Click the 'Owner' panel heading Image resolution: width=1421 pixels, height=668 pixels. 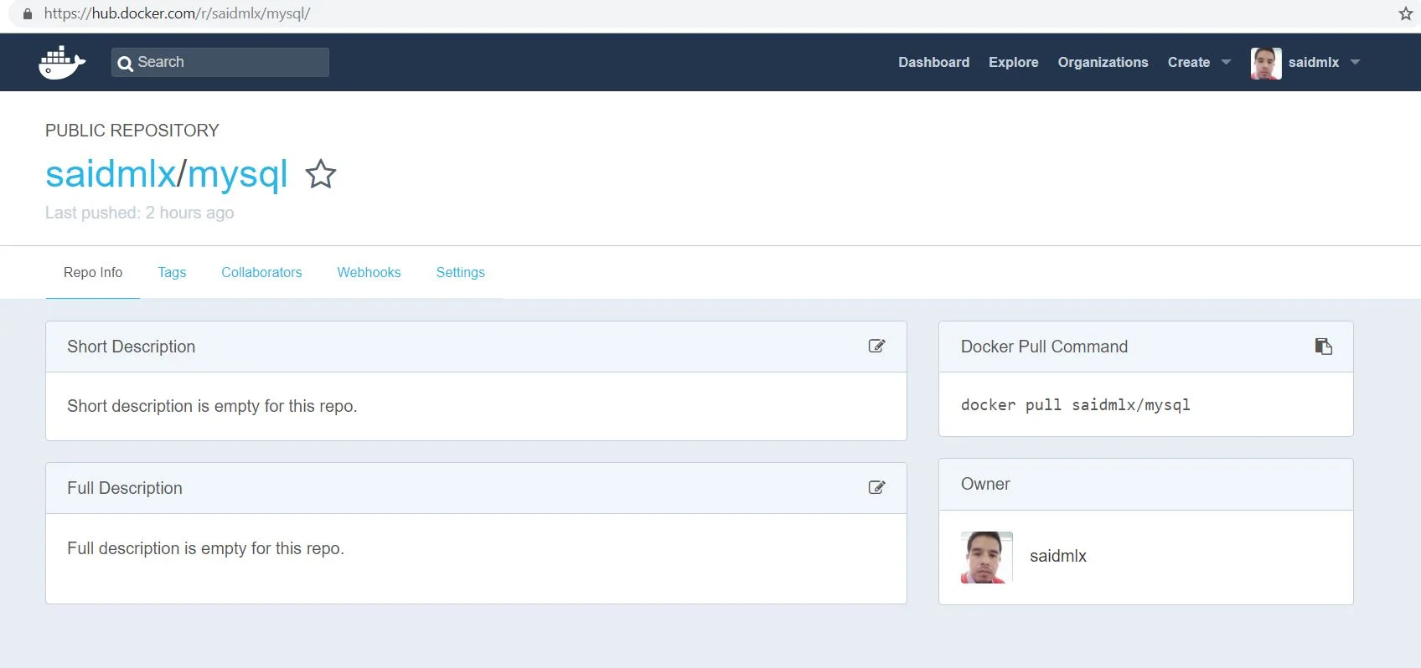coord(985,484)
